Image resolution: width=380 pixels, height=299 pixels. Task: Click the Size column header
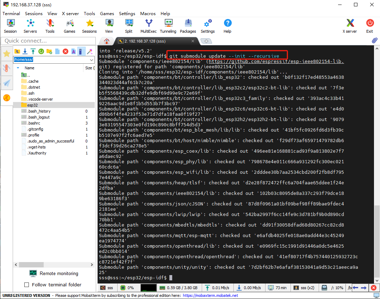click(x=89, y=68)
